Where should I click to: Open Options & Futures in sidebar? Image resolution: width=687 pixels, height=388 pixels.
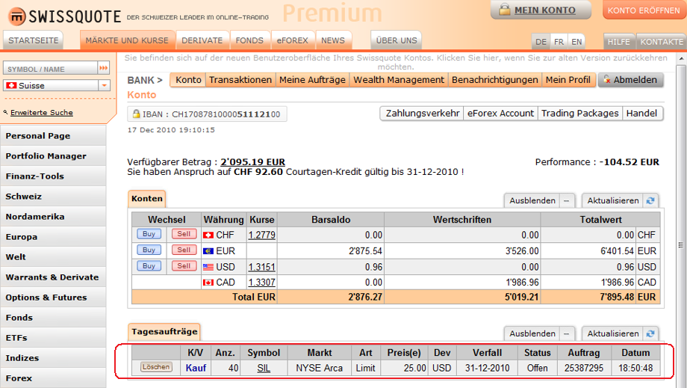(53, 298)
